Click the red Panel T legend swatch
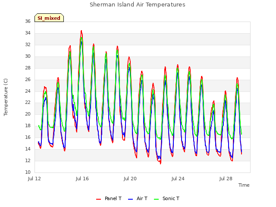This screenshot has height=207, width=276. (x=99, y=199)
